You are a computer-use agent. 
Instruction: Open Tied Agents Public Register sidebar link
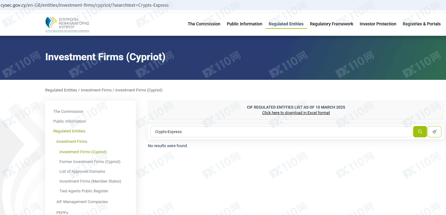pos(84,191)
